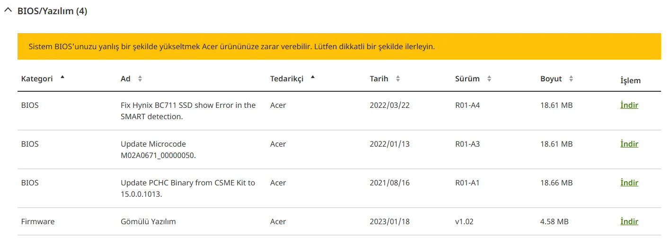
Task: Select the Gömülü Yazılım firmware entry
Action: [x=148, y=222]
